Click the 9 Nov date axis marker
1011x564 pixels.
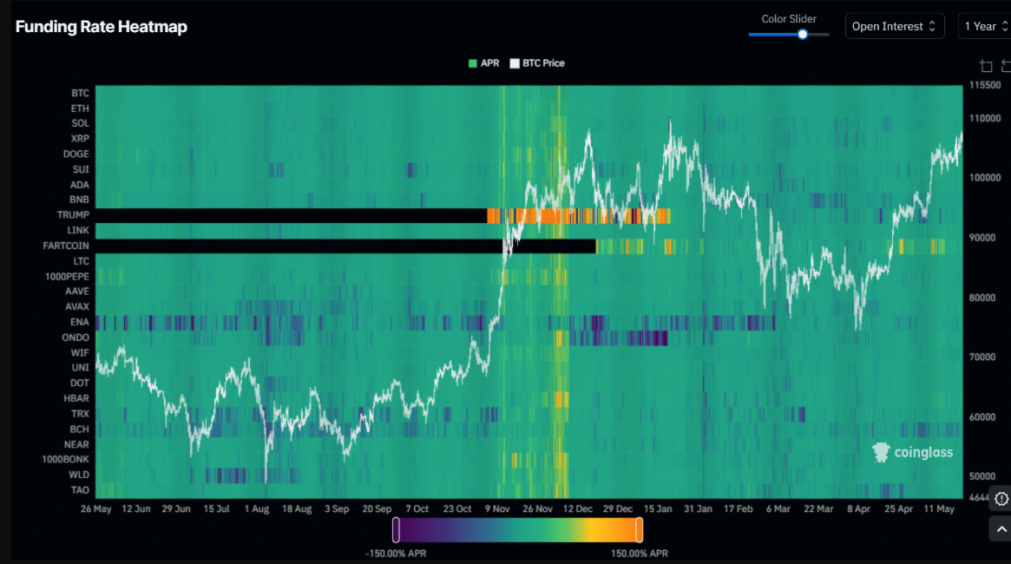497,508
